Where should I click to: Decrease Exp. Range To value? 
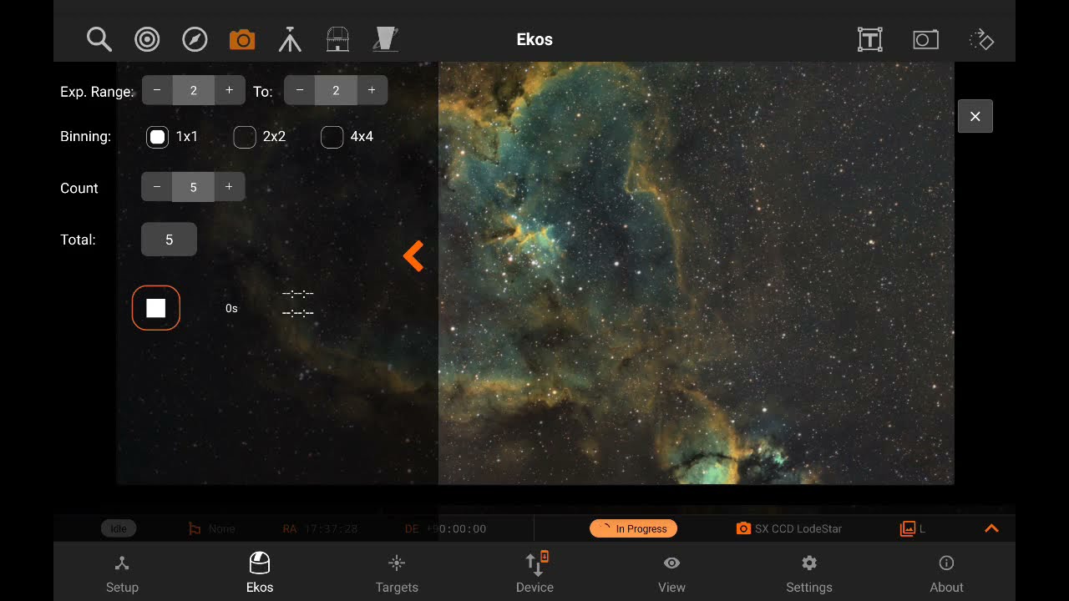point(300,90)
